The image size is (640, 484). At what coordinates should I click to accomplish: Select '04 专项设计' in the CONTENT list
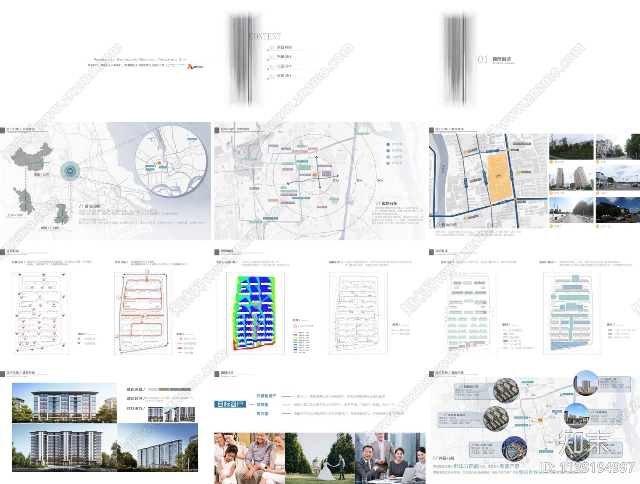pyautogui.click(x=281, y=76)
